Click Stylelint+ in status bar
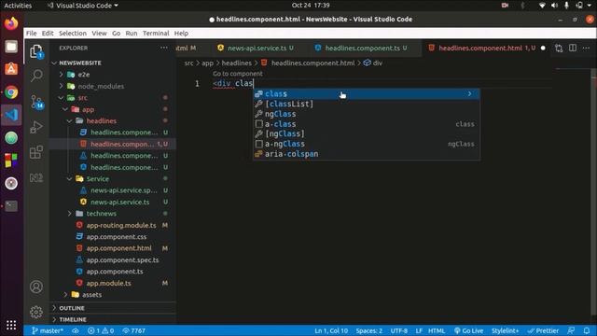 pyautogui.click(x=505, y=330)
